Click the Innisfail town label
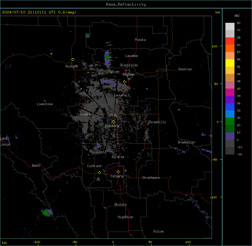The image size is (252, 246). click(121, 95)
